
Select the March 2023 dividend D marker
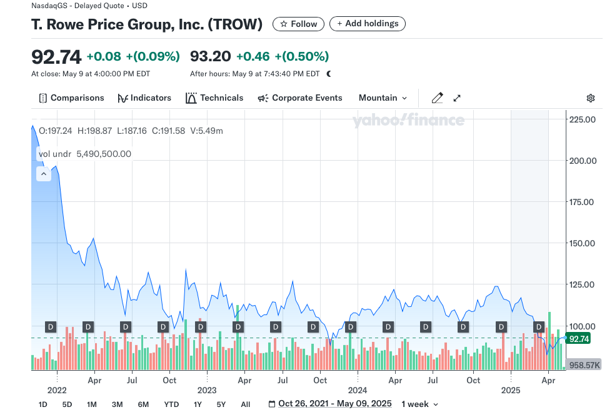click(238, 327)
